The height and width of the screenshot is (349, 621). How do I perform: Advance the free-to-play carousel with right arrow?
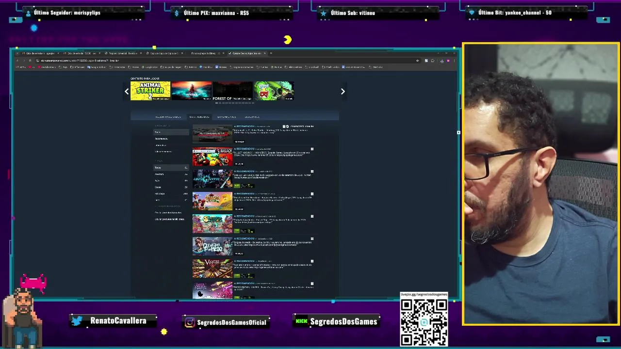(343, 91)
